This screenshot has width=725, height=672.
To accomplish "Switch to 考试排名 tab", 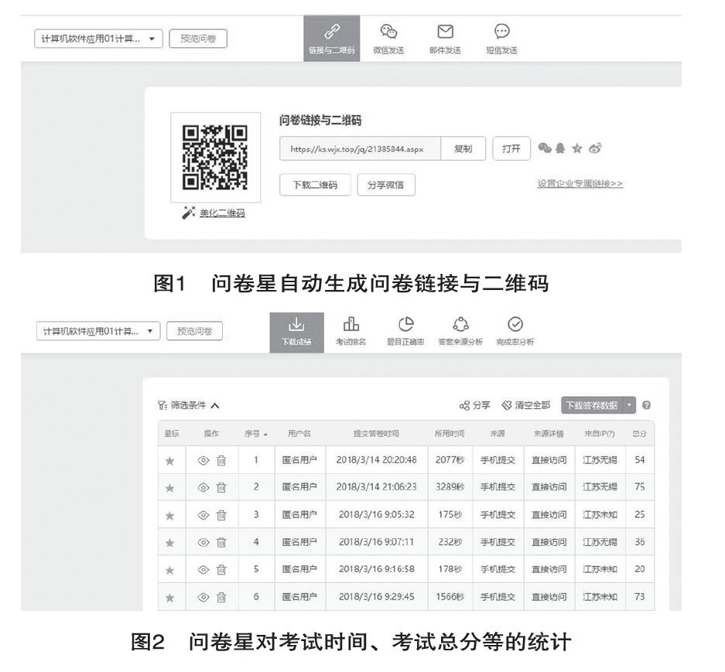I will point(351,333).
